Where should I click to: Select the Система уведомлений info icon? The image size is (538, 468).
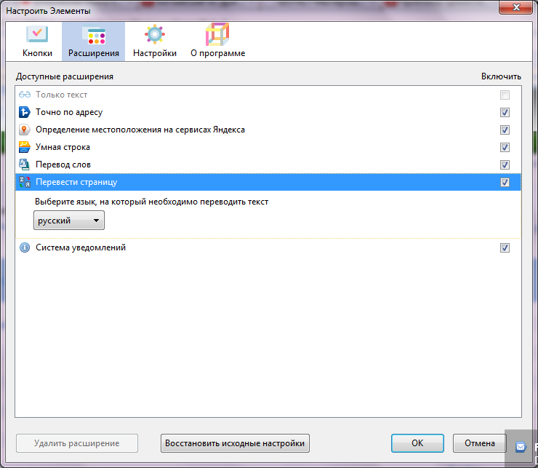(25, 247)
